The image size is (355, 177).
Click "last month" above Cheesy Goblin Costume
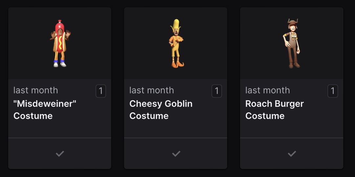(x=151, y=90)
